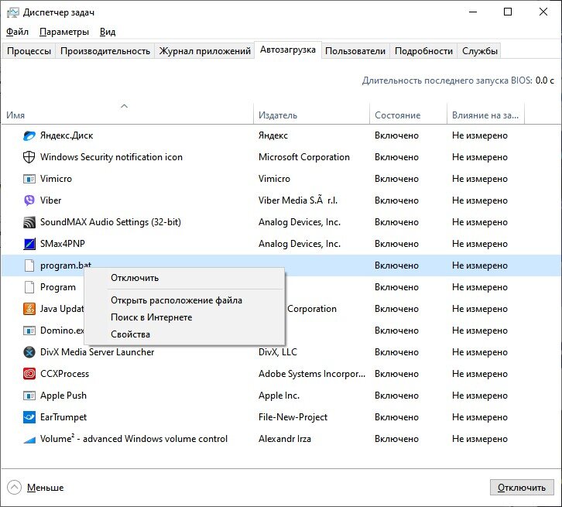Switch to the Производительность tab
Screen dimensions: 562x507
(105, 51)
